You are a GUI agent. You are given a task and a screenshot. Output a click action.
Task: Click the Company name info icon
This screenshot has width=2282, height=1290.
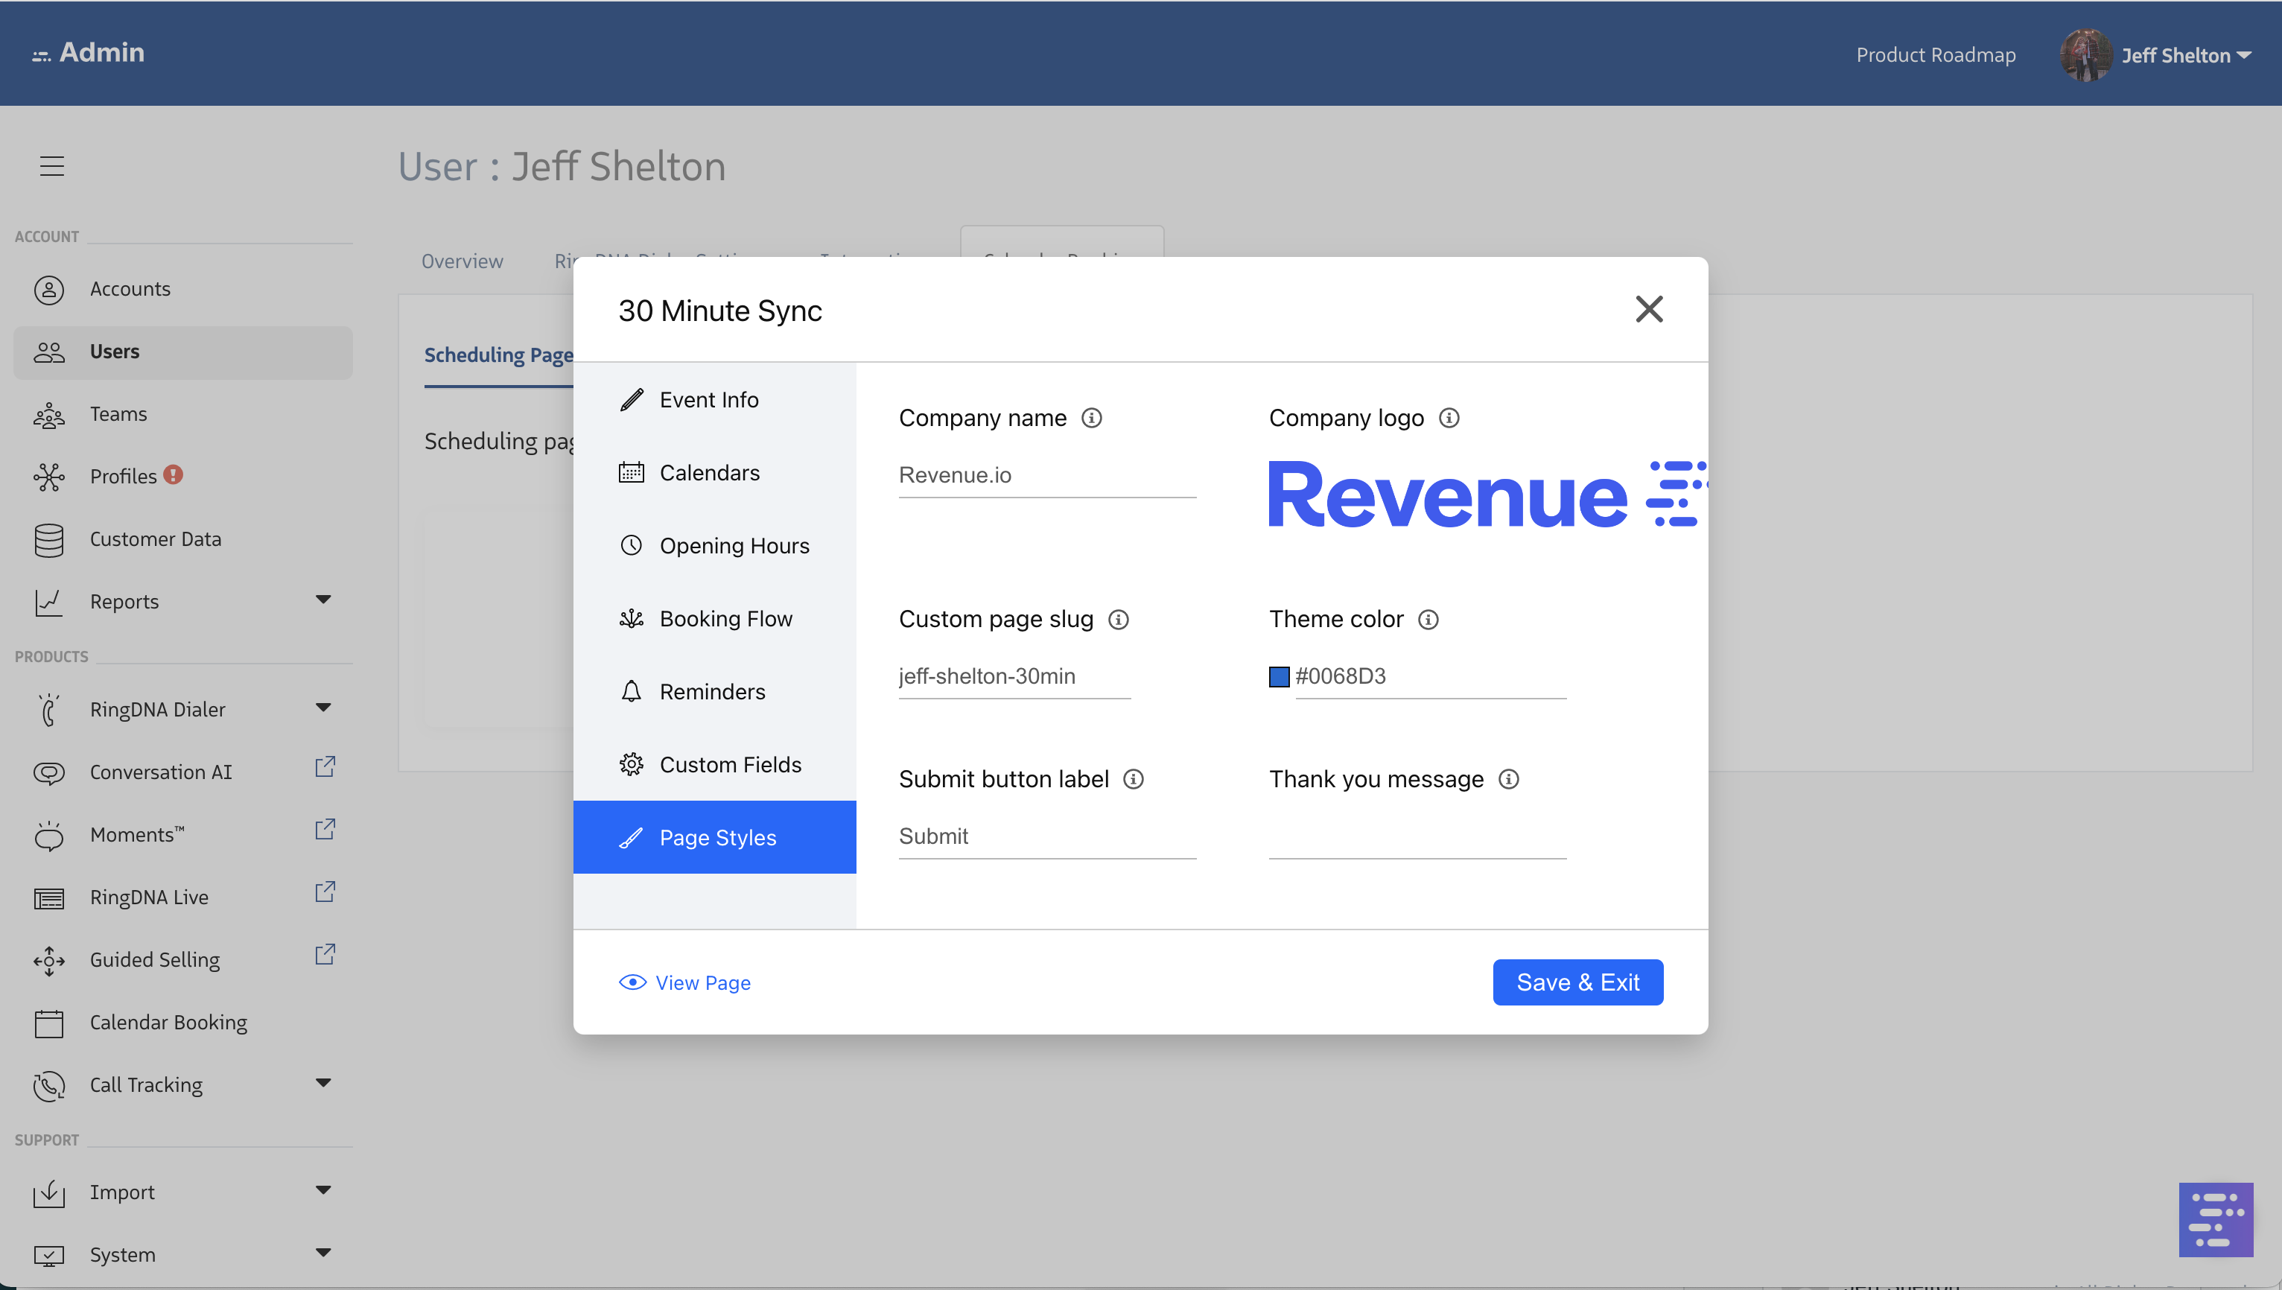1091,418
